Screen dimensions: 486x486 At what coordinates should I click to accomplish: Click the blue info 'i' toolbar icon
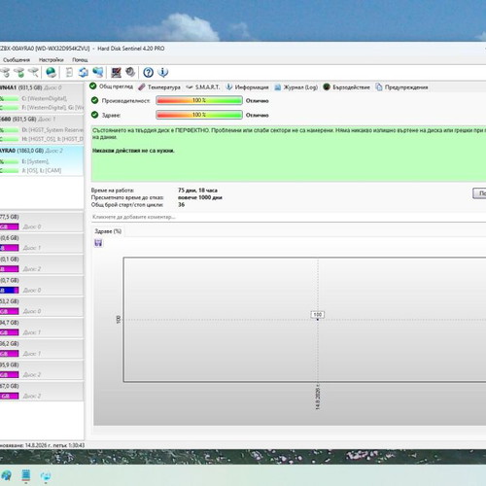[163, 72]
